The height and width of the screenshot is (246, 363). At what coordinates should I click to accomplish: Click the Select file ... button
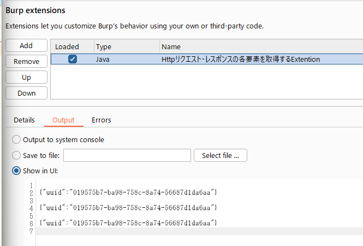[x=221, y=155]
